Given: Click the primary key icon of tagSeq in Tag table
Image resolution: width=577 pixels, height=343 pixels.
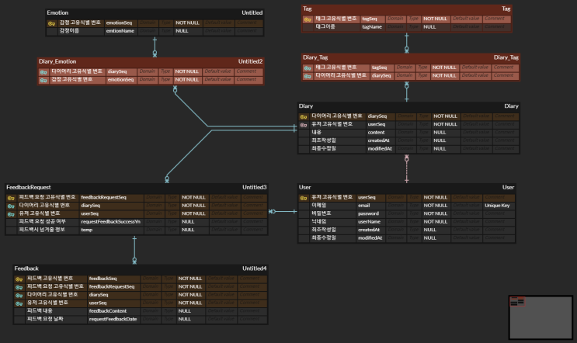Looking at the screenshot, I should tap(308, 19).
